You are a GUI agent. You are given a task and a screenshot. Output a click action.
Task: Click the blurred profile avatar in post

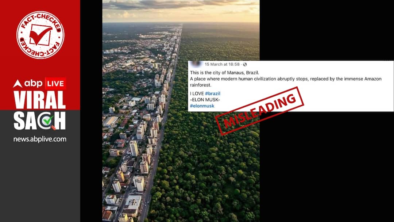[x=196, y=64]
